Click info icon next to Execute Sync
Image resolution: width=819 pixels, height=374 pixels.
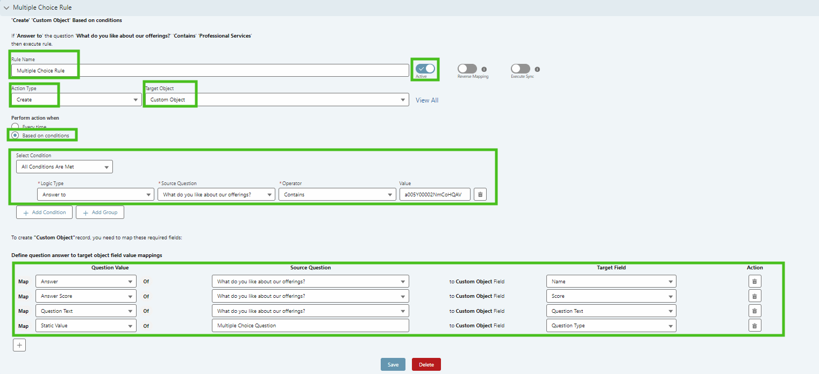point(537,69)
